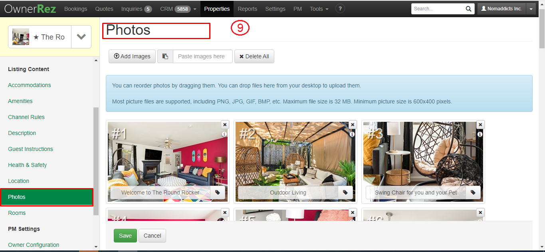The image size is (545, 252).
Task: Expand the property selector chevron
Action: pos(81,37)
